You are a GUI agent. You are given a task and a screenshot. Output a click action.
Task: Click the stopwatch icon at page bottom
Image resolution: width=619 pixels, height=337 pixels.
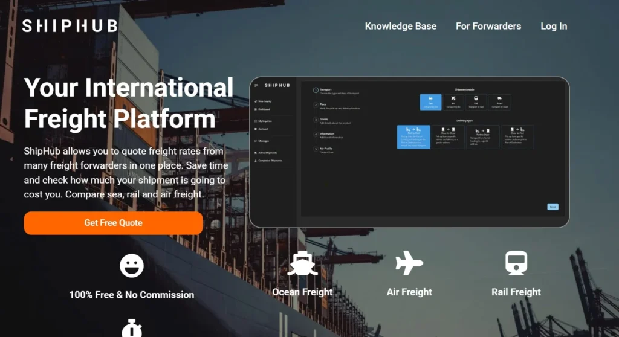131,329
